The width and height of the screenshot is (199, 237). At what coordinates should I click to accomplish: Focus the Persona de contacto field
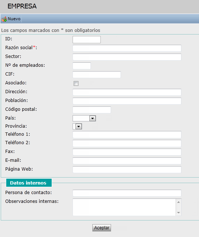127,193
